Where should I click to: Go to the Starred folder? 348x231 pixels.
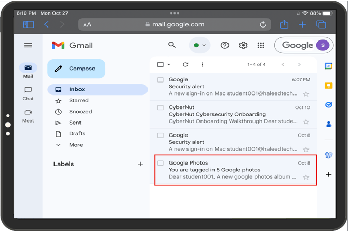78,101
